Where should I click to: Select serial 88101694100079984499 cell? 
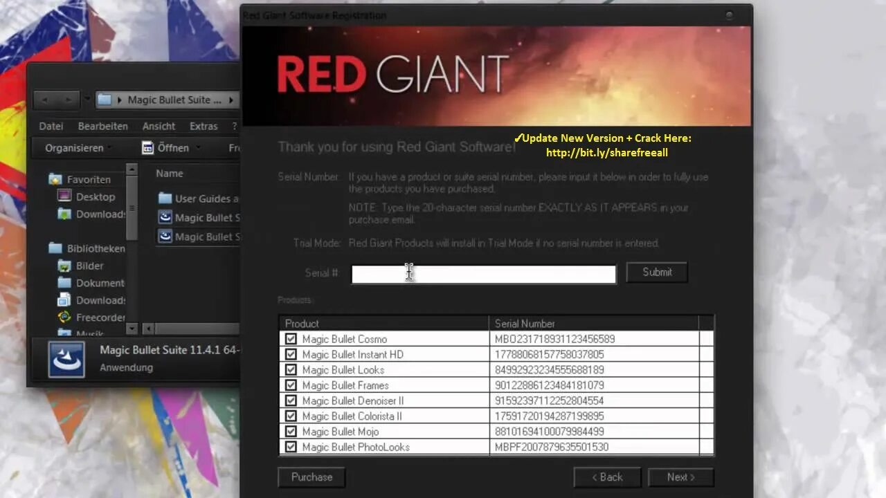594,432
